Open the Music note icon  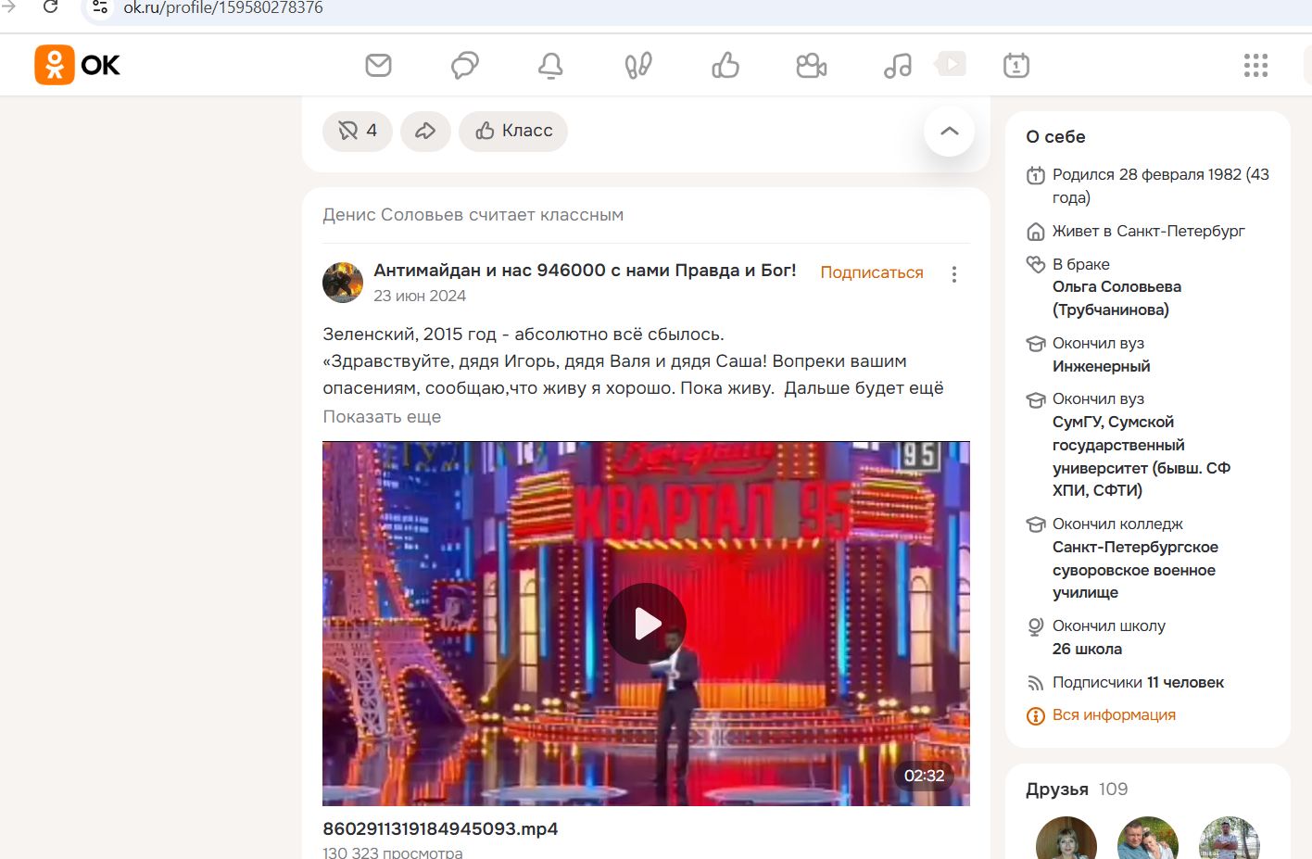point(898,65)
